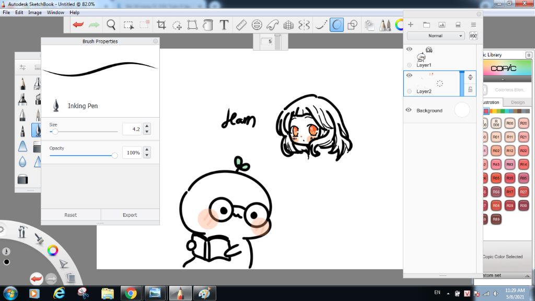Toggle the Symmetry tool
Image resolution: width=535 pixels, height=301 pixels.
click(x=304, y=25)
